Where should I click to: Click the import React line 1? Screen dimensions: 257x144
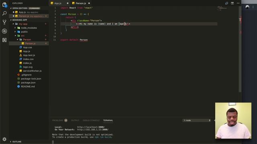[76, 8]
